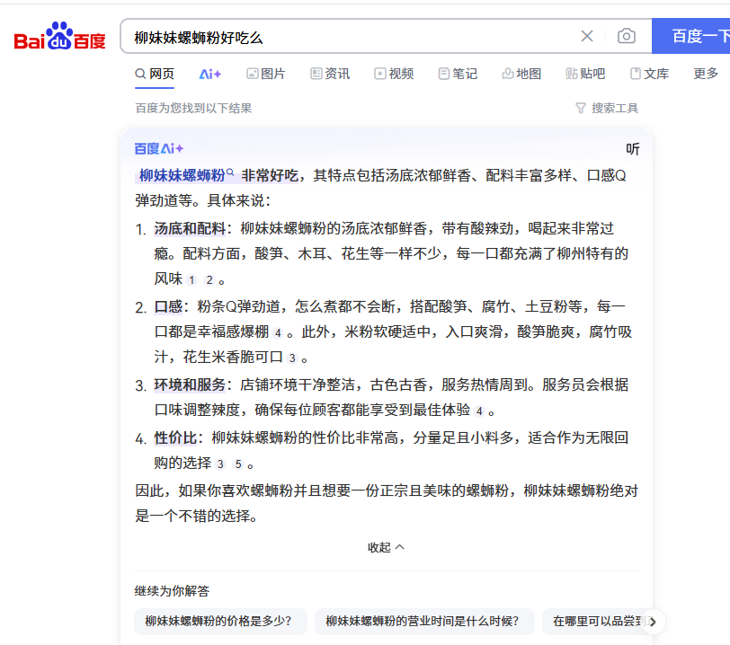This screenshot has height=645, width=730.
Task: Open citation 3 after 购的选择
Action: tap(220, 464)
